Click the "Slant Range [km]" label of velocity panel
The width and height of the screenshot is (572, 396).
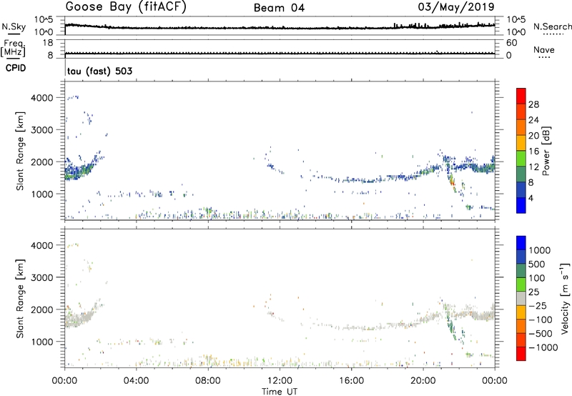tap(20, 298)
